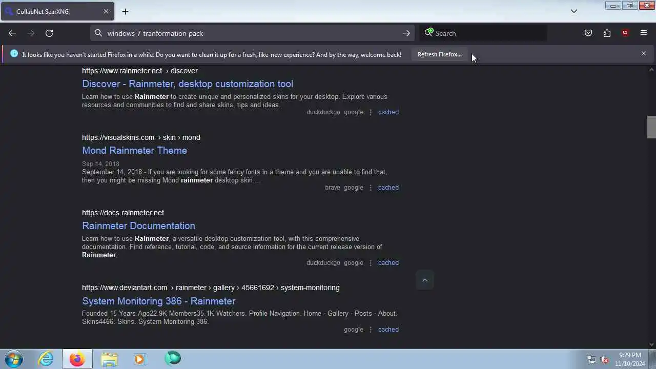Open cached link for Rainmeter Documentation
The width and height of the screenshot is (656, 369).
point(388,263)
